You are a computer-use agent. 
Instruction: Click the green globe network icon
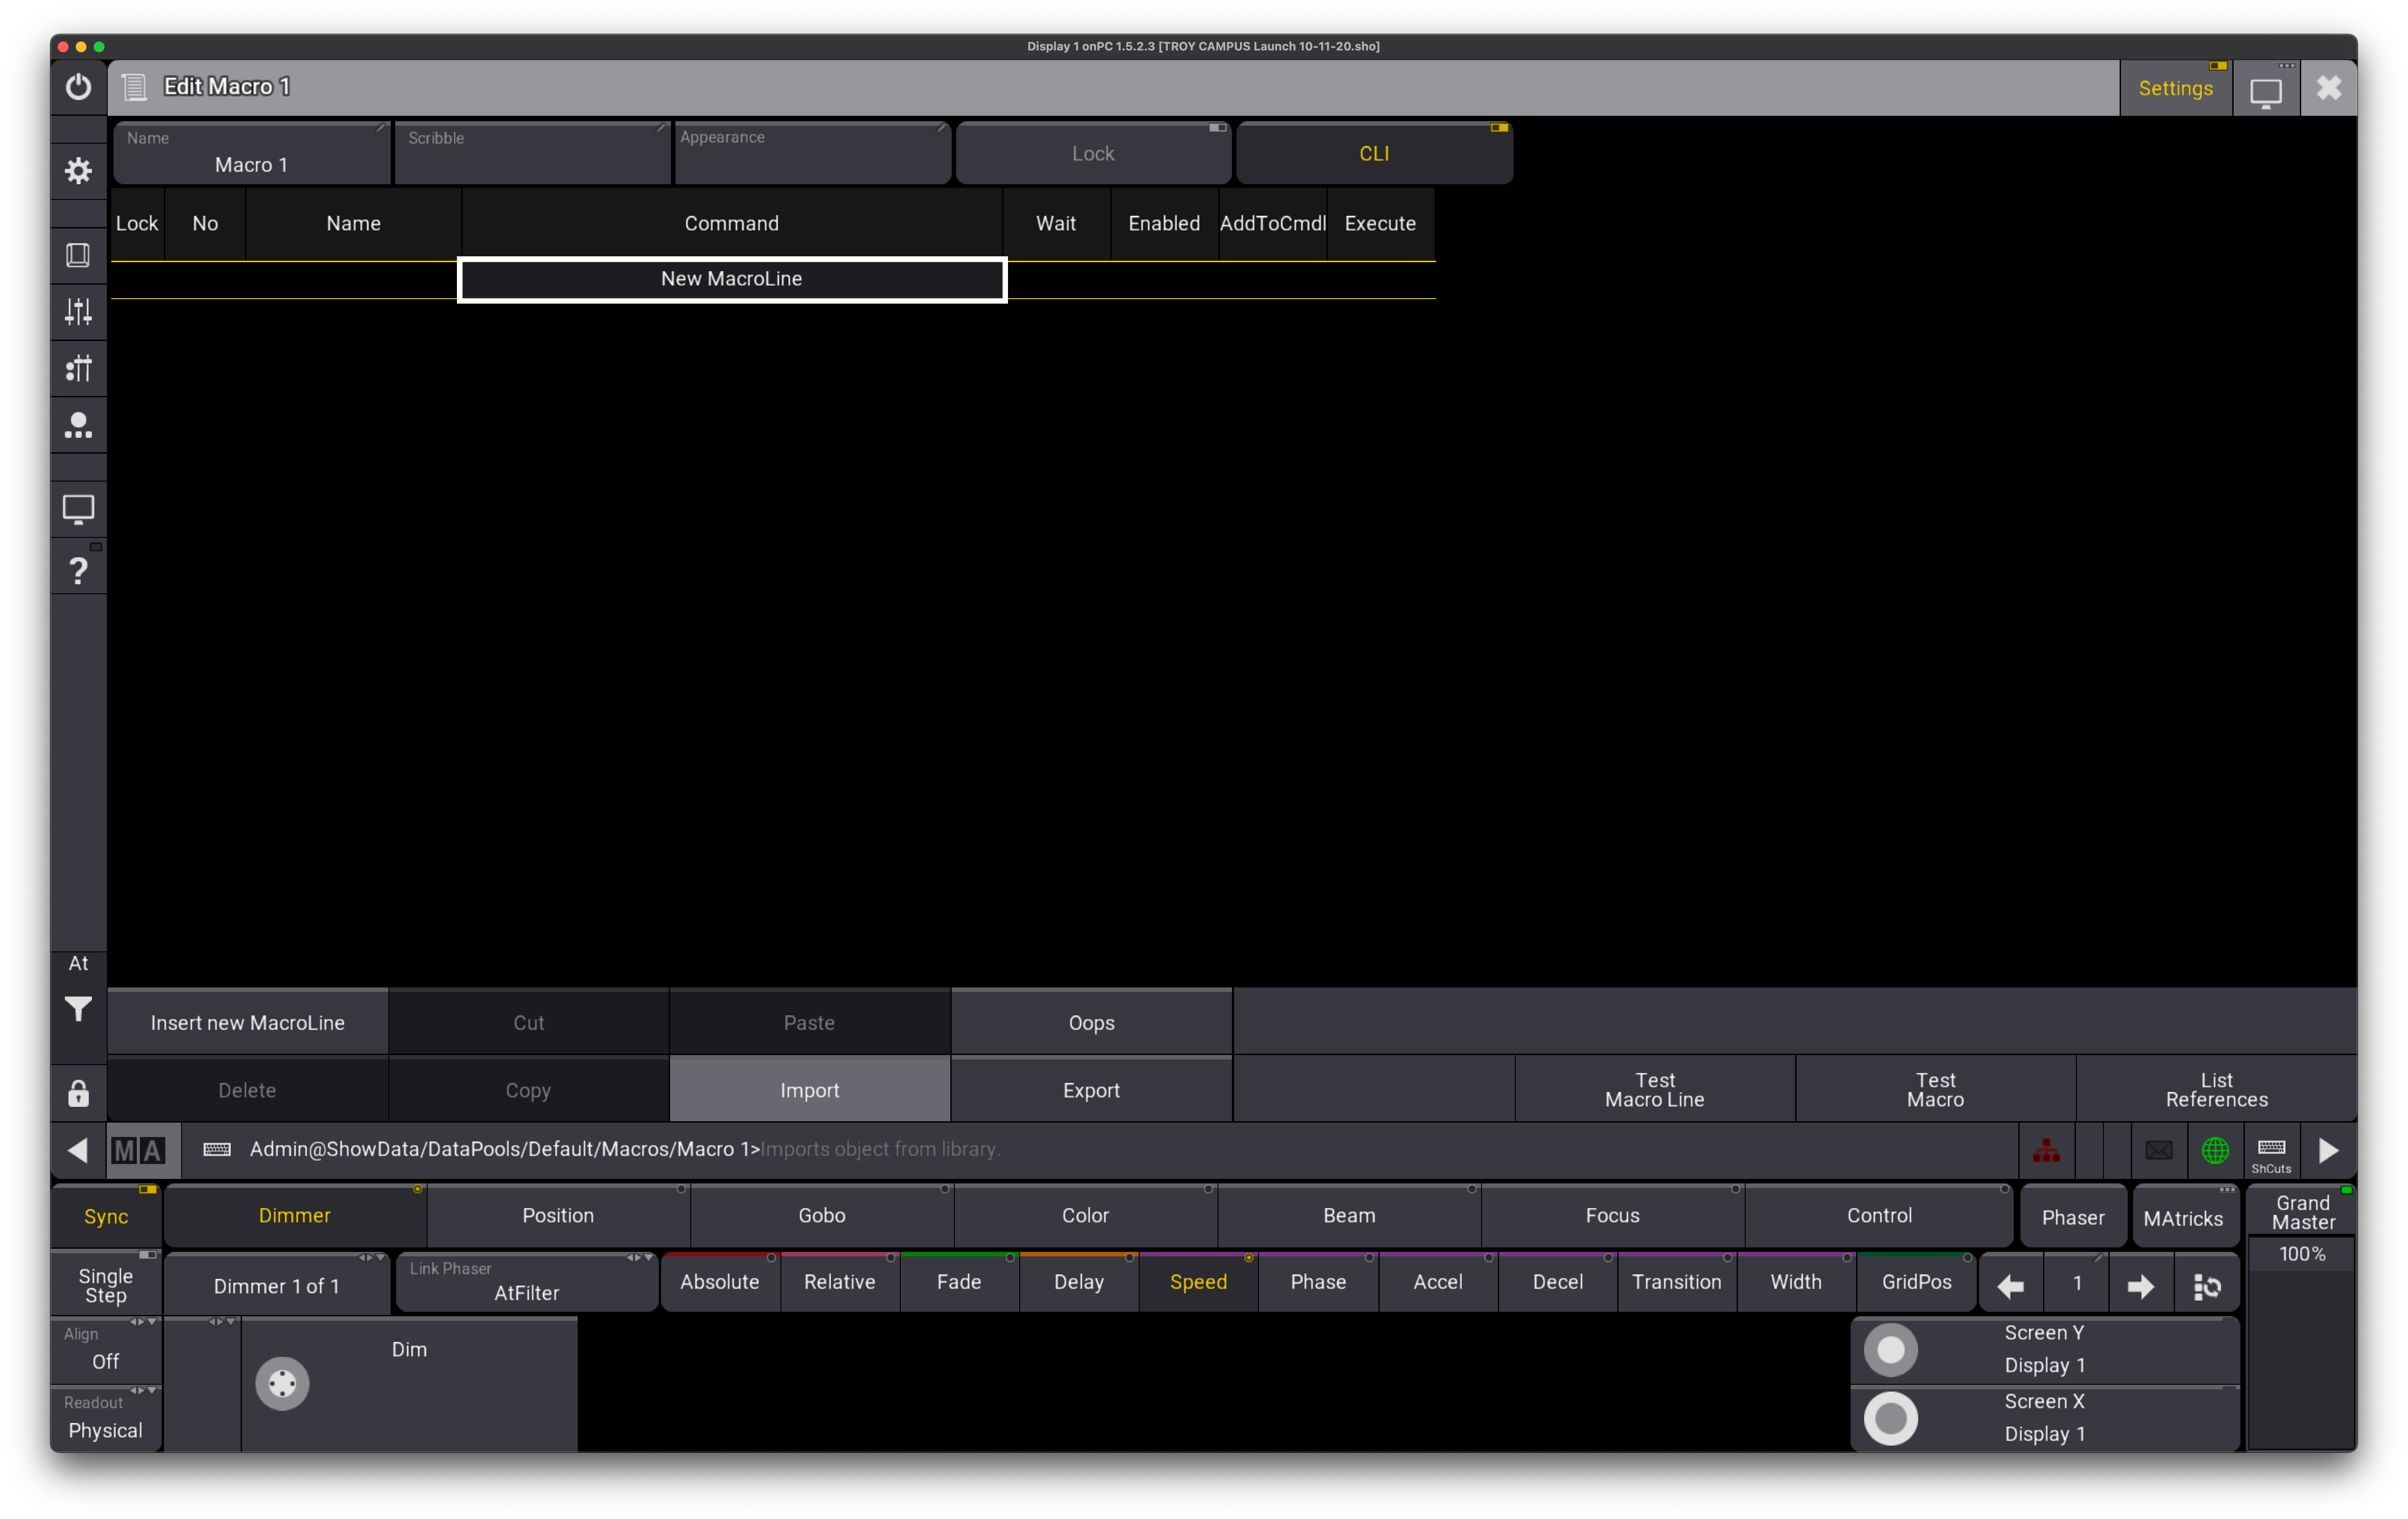[x=2215, y=1150]
